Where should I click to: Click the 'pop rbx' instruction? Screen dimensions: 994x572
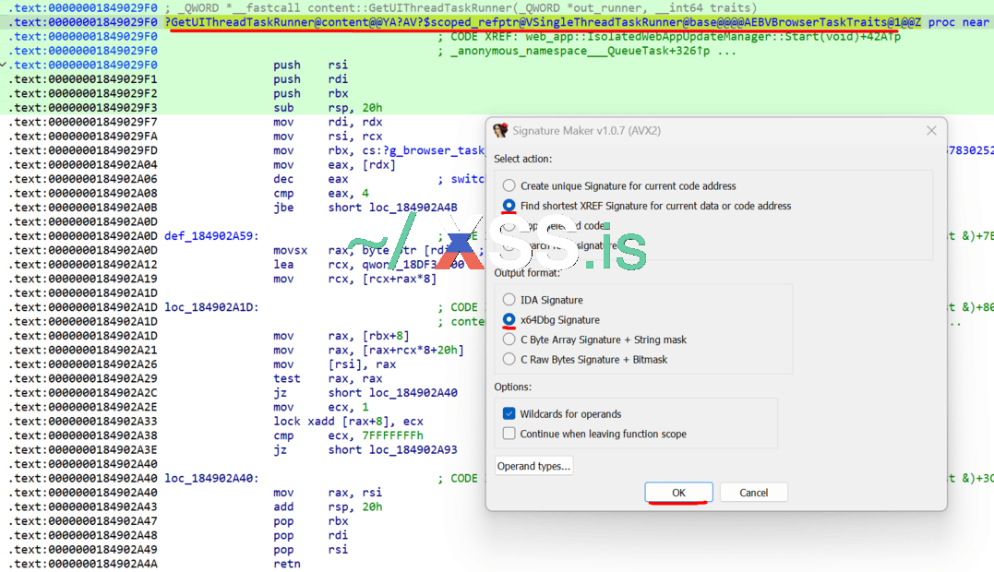pyautogui.click(x=311, y=521)
